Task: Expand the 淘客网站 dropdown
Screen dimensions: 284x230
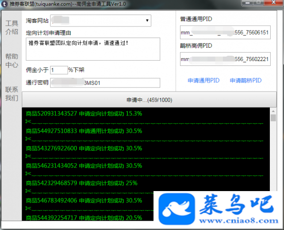Action: coord(101,21)
